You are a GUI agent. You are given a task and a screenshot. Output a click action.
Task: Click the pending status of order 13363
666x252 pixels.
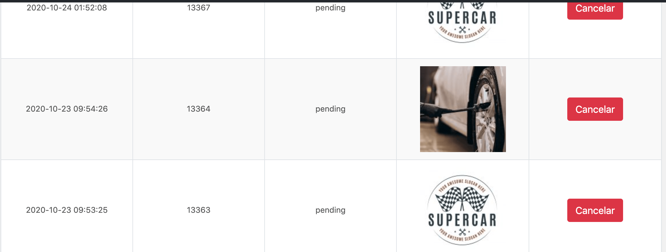(x=331, y=210)
